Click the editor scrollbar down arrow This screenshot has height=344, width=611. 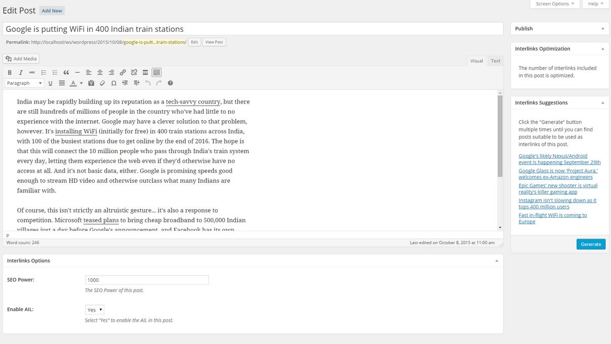coord(500,227)
